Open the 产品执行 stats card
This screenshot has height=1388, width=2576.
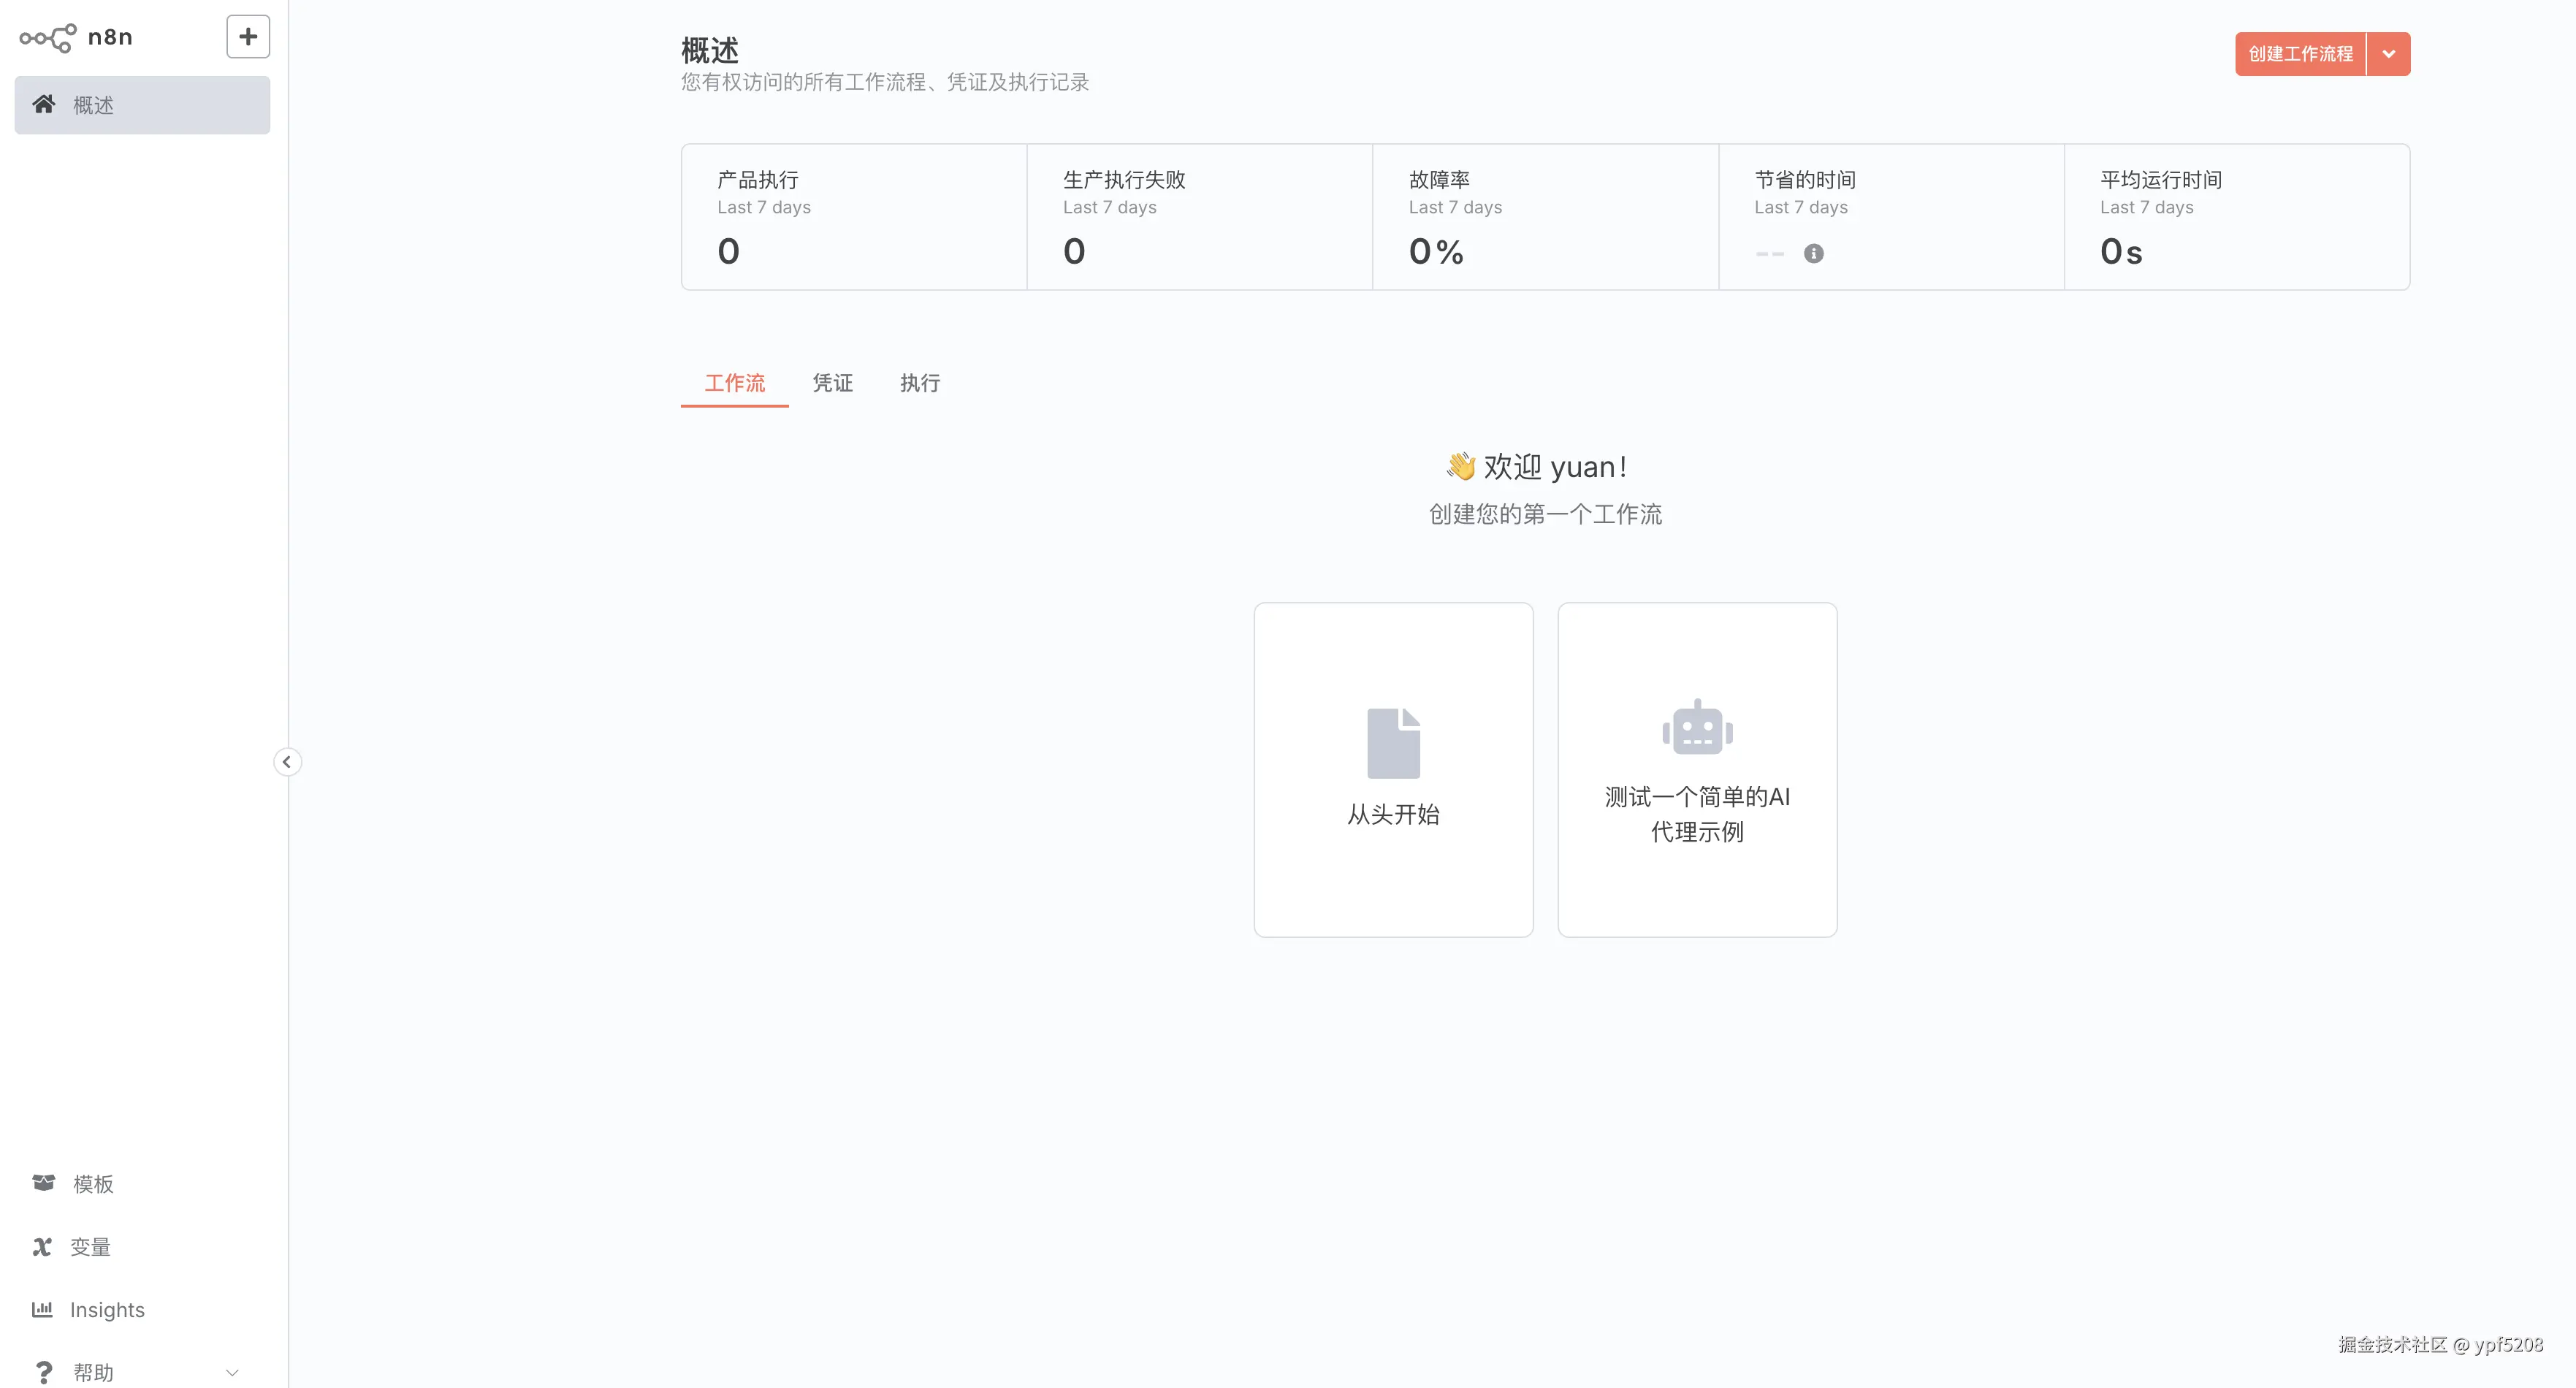[854, 217]
